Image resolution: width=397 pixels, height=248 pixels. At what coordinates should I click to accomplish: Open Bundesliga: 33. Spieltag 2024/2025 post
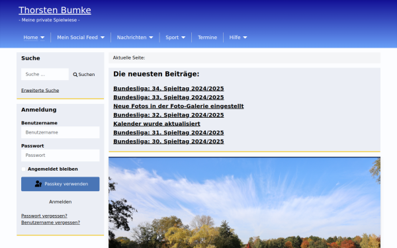click(x=168, y=97)
